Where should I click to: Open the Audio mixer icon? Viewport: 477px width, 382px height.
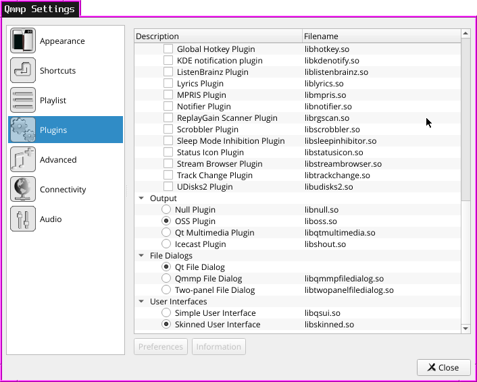(23, 219)
